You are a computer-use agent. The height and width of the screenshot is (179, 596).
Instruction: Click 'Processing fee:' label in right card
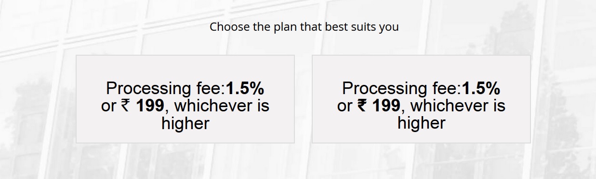[x=402, y=88]
